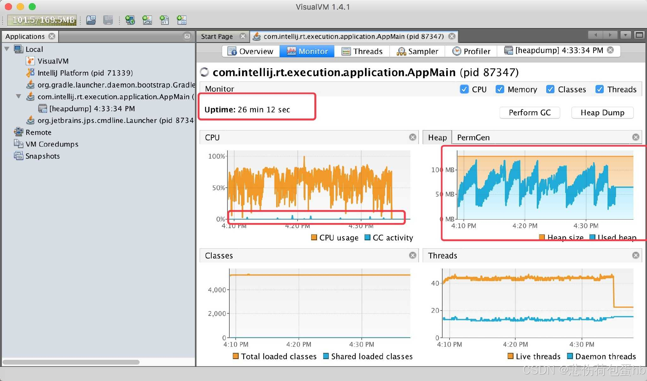This screenshot has width=647, height=381.
Task: Switch to the Sampler tab
Action: pyautogui.click(x=417, y=51)
